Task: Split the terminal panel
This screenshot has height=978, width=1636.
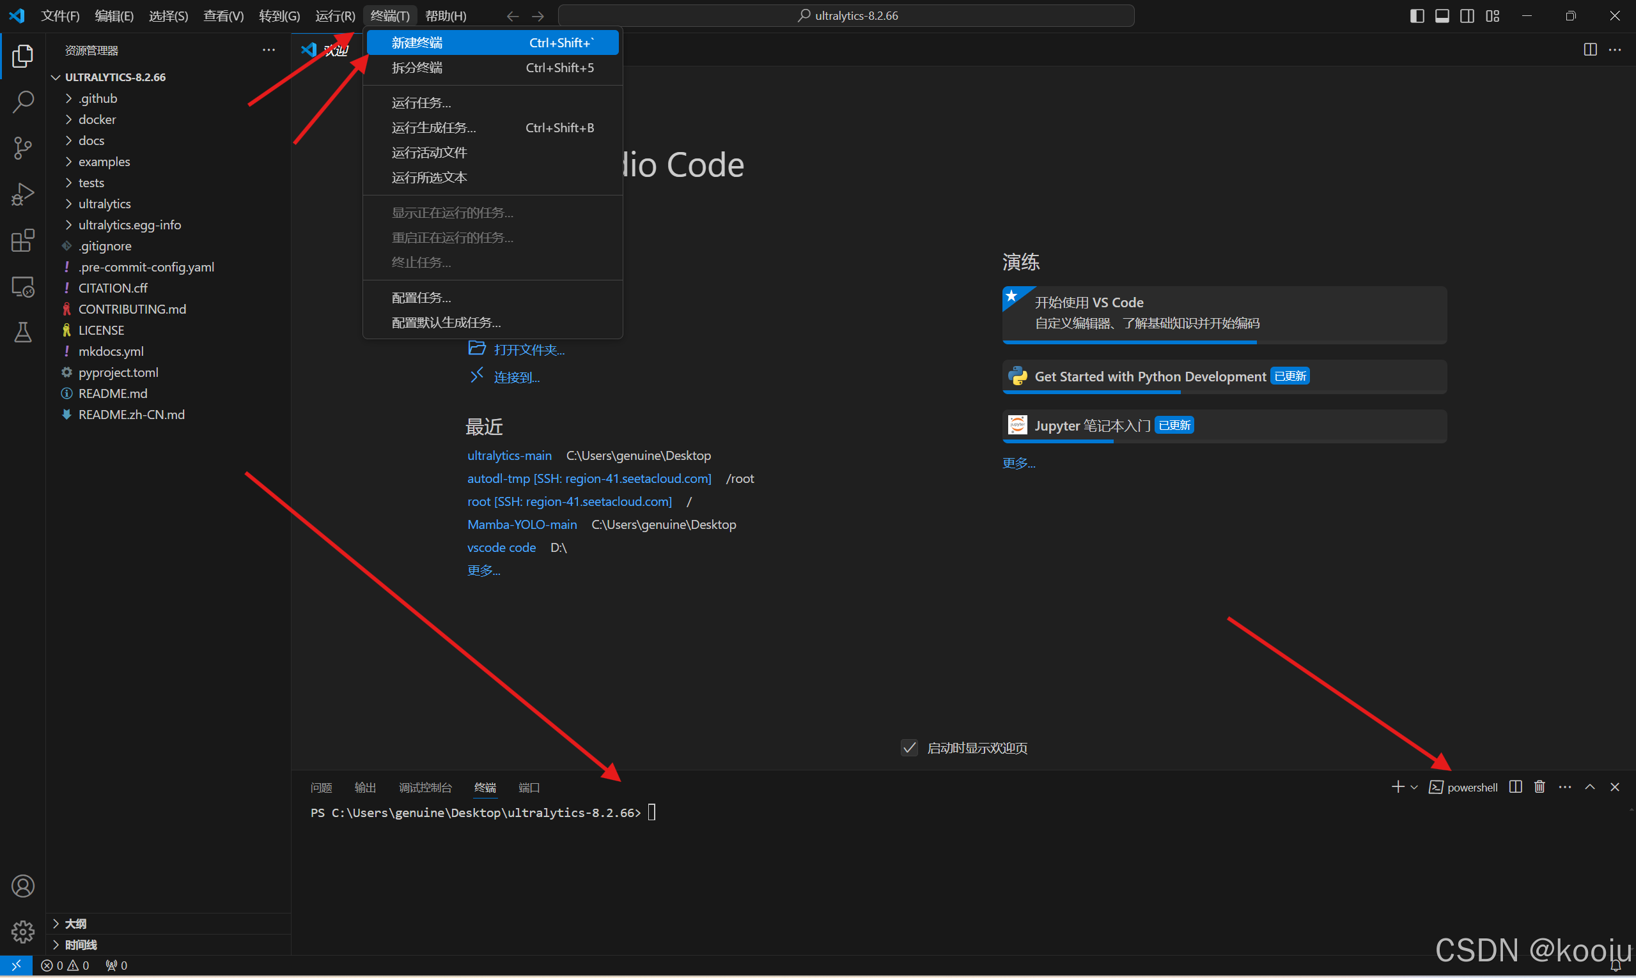Action: click(1515, 787)
